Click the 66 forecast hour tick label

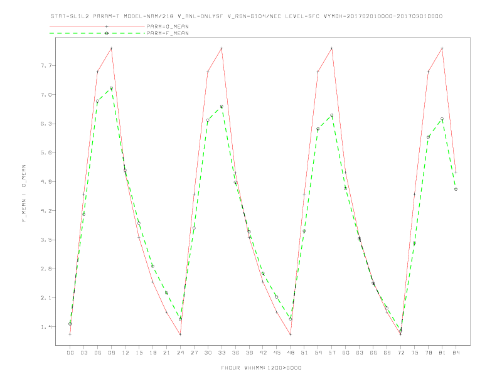(x=373, y=353)
